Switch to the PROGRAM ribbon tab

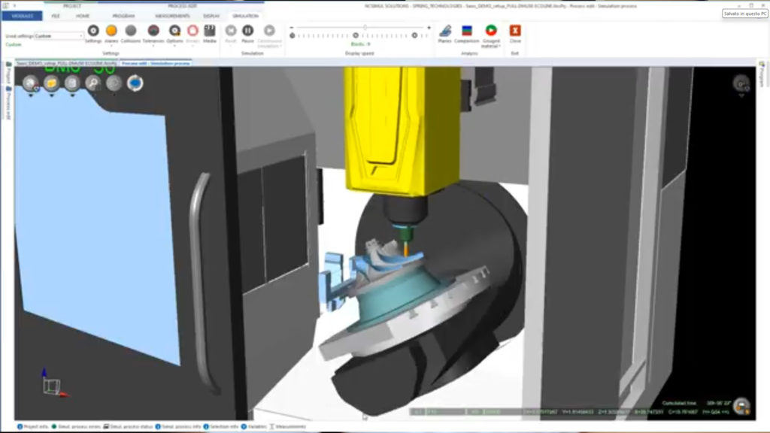click(x=123, y=15)
